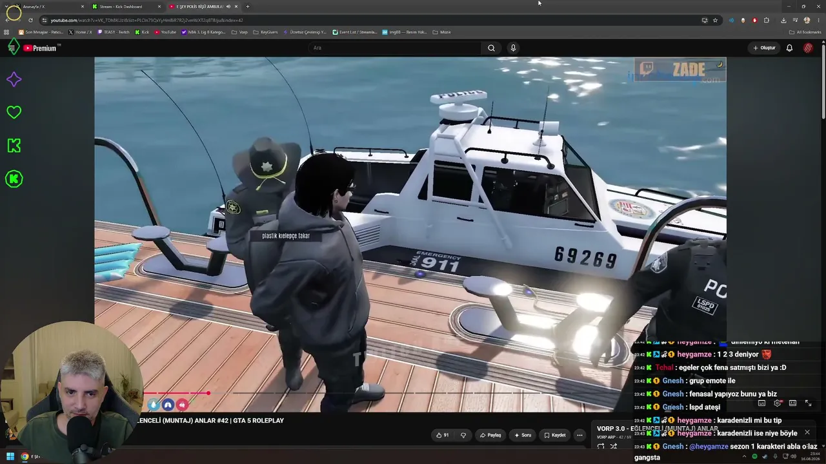826x464 pixels.
Task: Seek using the red video progress bar
Action: pyautogui.click(x=176, y=393)
